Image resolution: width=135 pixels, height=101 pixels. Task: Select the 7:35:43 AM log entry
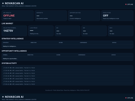pyautogui.click(x=67, y=79)
